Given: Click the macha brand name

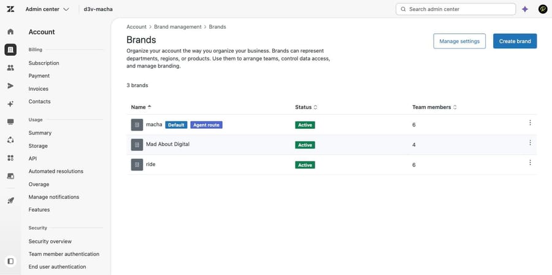Looking at the screenshot, I should (x=154, y=124).
